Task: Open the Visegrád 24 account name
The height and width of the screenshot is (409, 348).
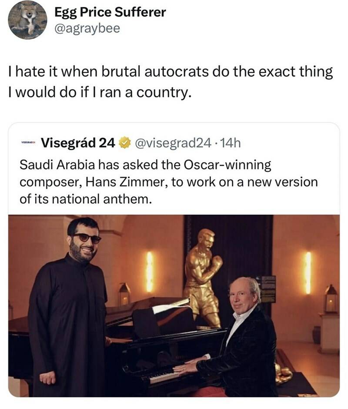Action: pyautogui.click(x=78, y=142)
